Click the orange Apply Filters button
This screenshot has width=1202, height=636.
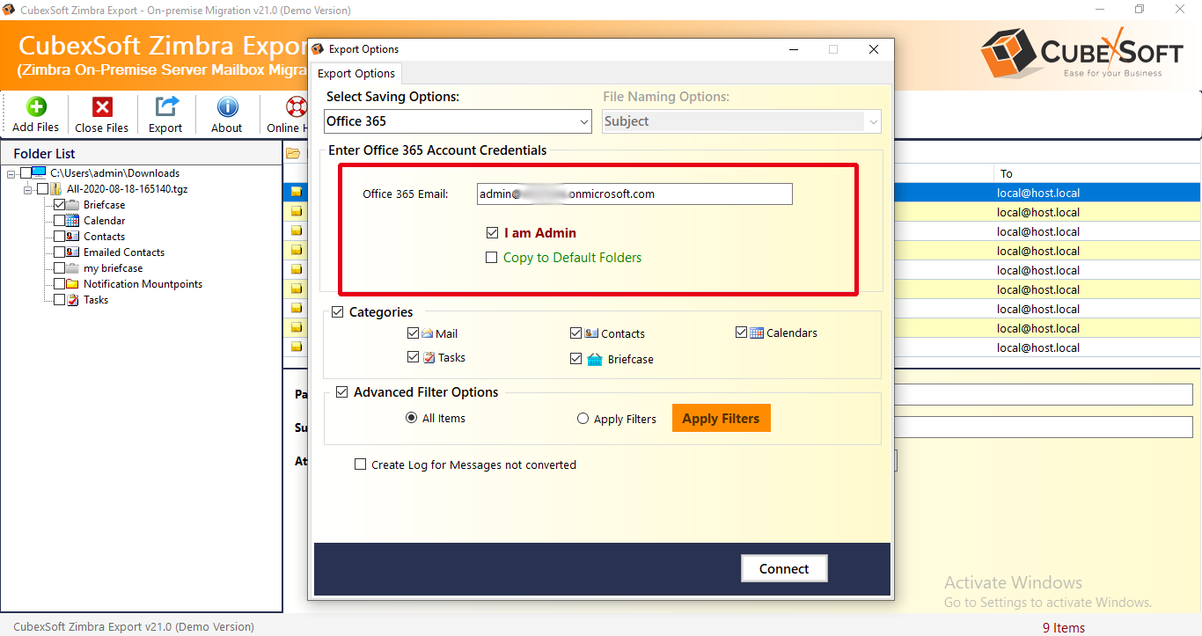click(x=721, y=418)
